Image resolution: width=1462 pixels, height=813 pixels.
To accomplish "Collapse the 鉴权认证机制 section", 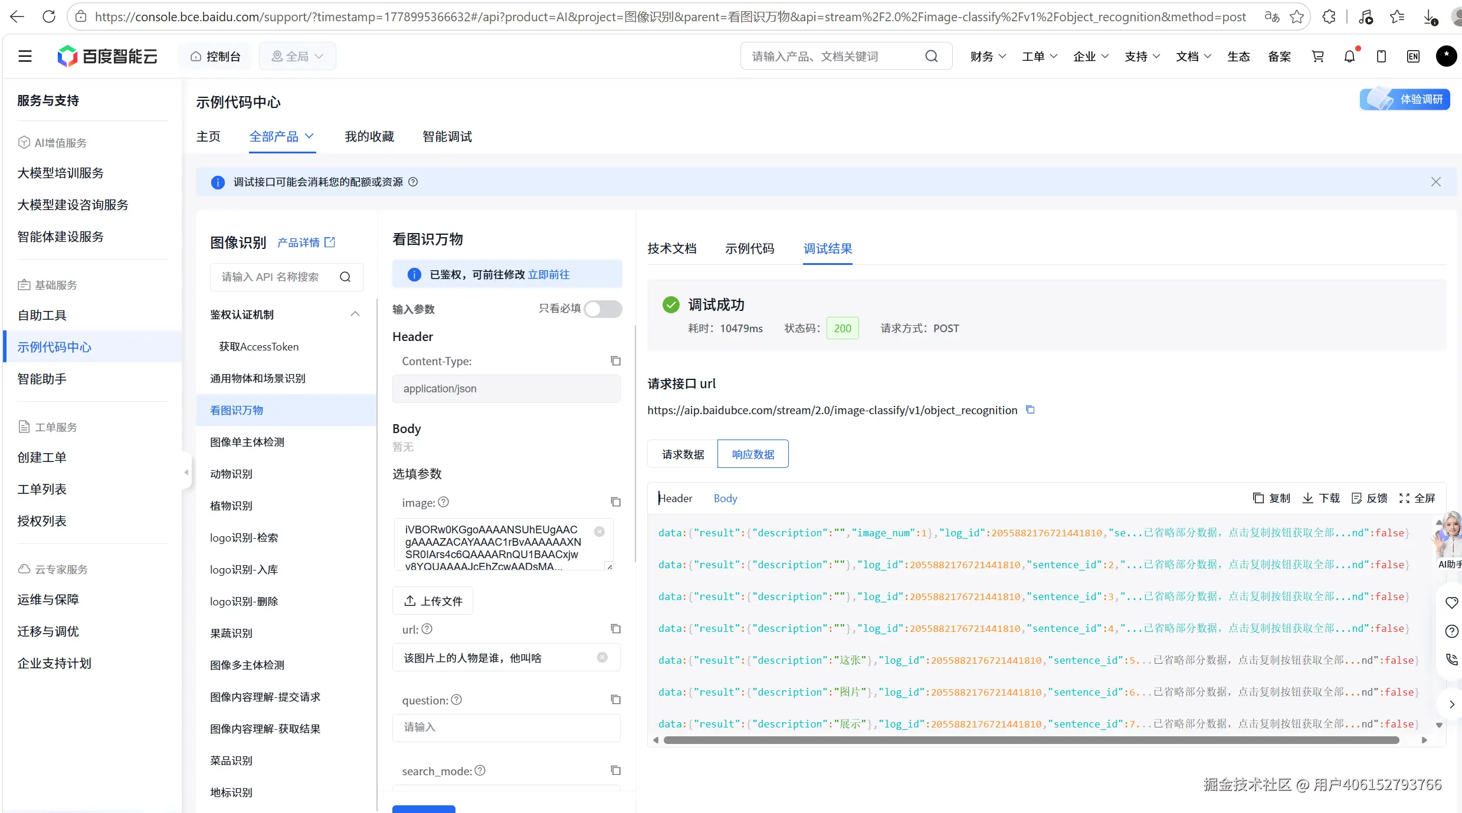I will [x=355, y=314].
